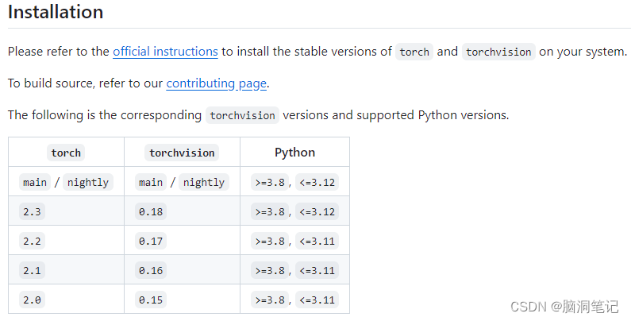Select the torch version 2.3 cell
The image size is (631, 321).
[32, 211]
